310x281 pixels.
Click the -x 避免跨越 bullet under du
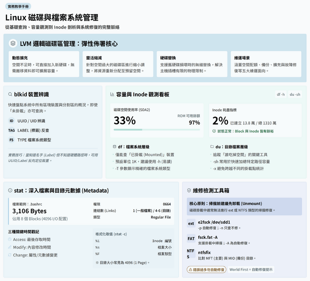click(238, 168)
